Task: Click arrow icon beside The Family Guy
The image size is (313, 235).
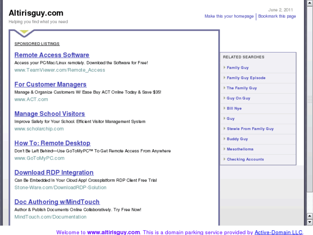Action: (224, 88)
